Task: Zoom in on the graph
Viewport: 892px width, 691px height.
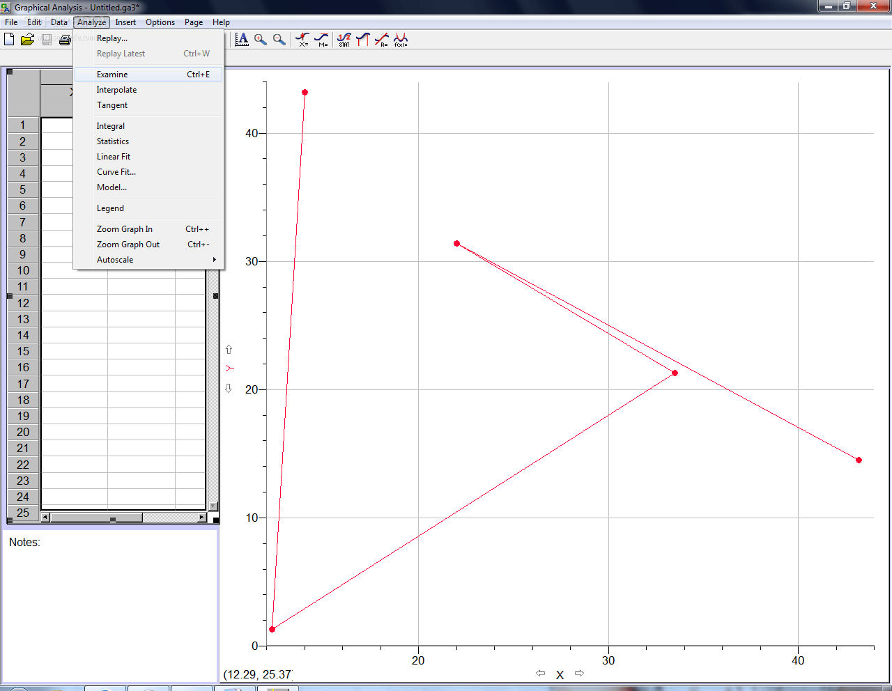Action: [261, 39]
